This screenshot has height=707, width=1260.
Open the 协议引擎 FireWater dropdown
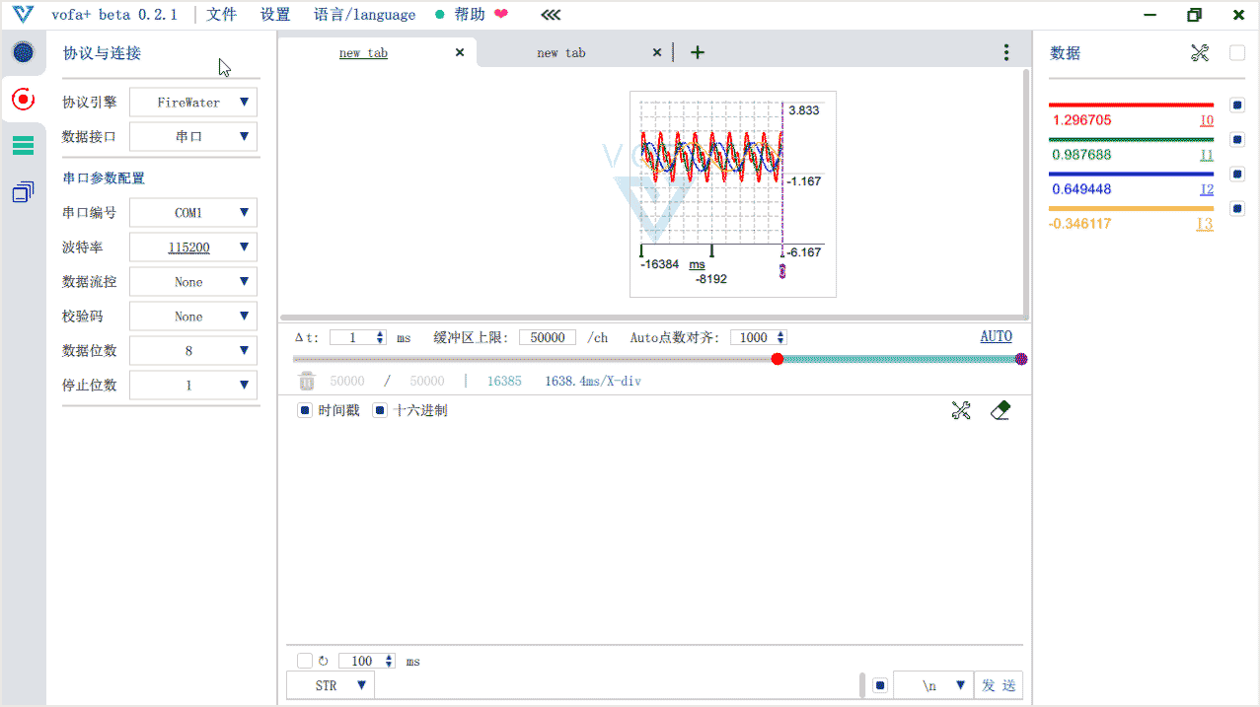pos(193,103)
